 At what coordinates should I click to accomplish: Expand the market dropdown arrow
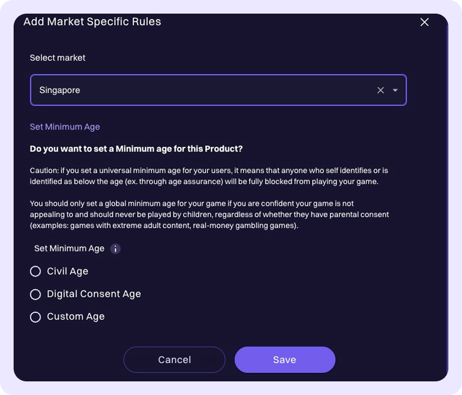point(396,90)
